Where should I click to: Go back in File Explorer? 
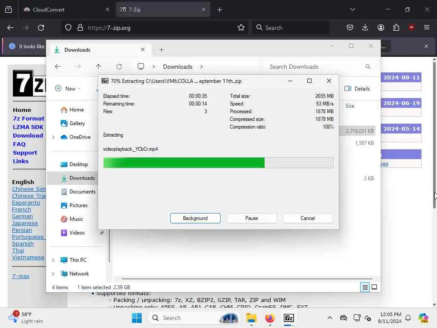coord(58,66)
